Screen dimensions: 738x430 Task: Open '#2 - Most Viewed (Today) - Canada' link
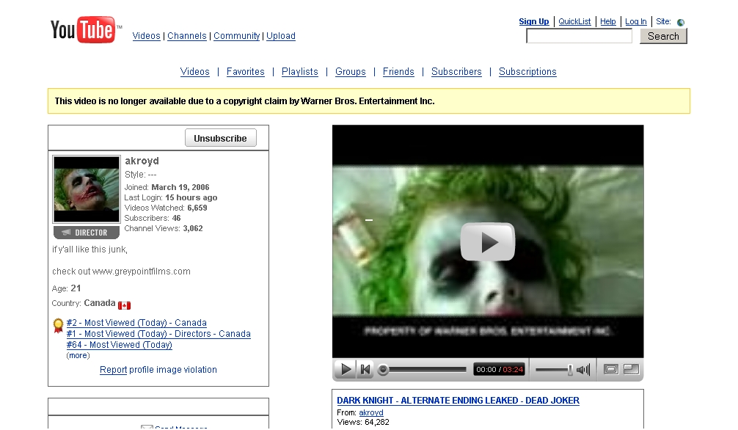[x=136, y=323]
